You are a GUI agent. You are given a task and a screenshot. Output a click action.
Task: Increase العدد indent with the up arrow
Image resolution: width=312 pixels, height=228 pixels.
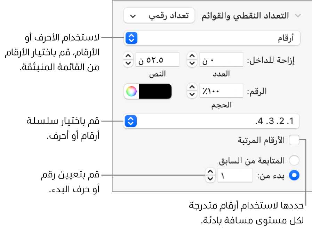click(x=192, y=56)
